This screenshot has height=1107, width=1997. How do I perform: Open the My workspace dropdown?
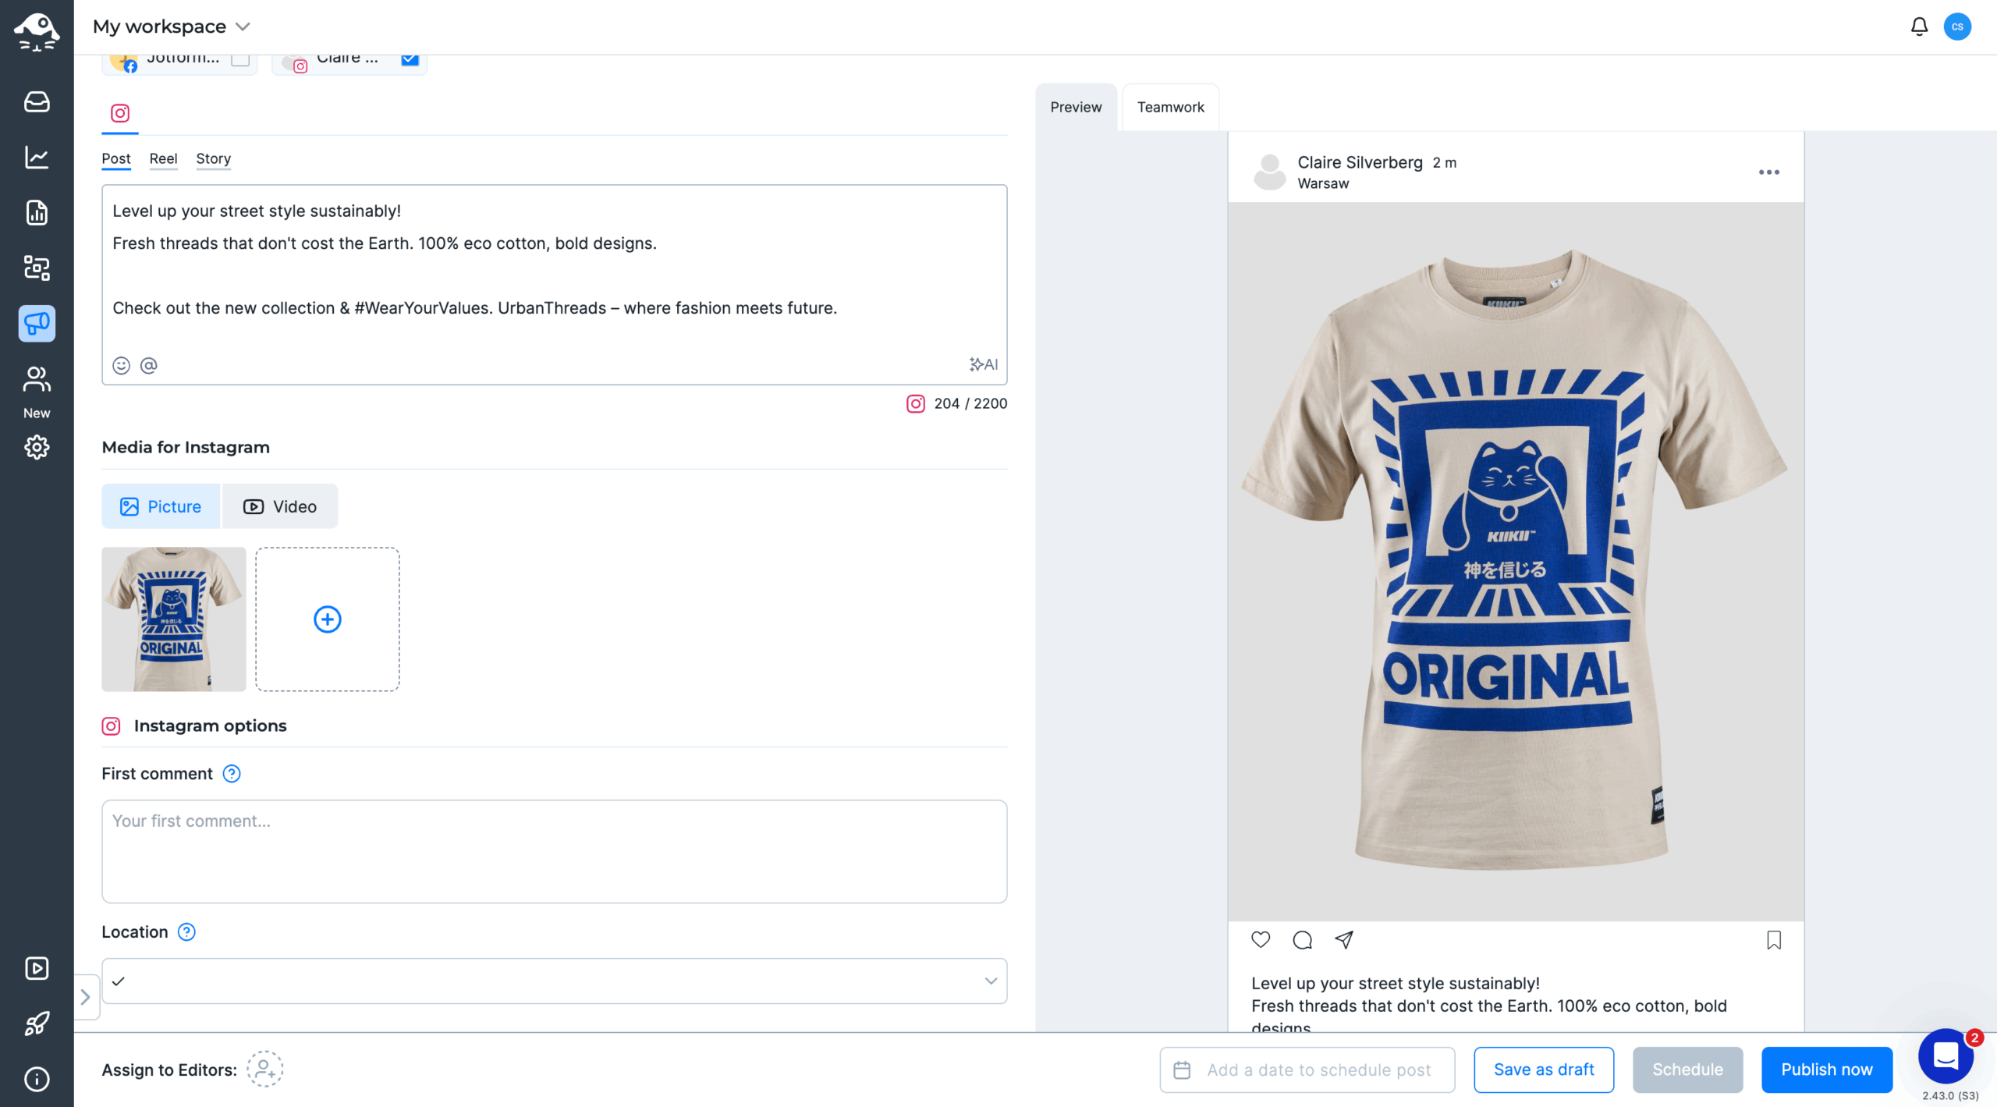pos(168,26)
